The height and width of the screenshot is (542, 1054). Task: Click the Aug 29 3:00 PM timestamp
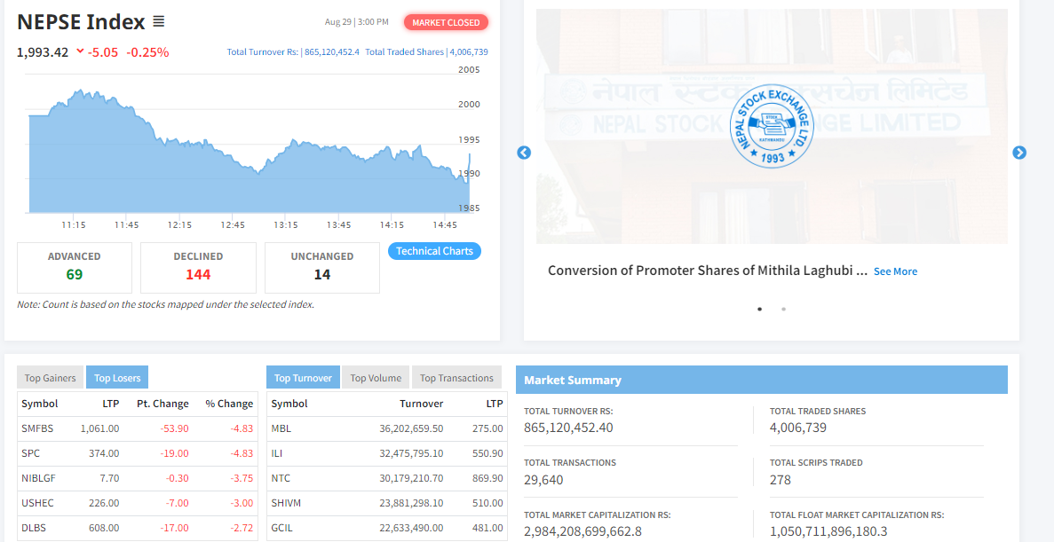[x=356, y=22]
